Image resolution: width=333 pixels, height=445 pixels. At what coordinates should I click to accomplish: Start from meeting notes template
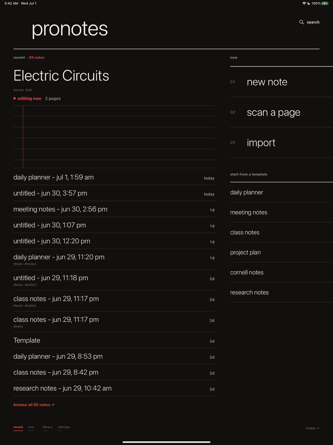(281, 212)
